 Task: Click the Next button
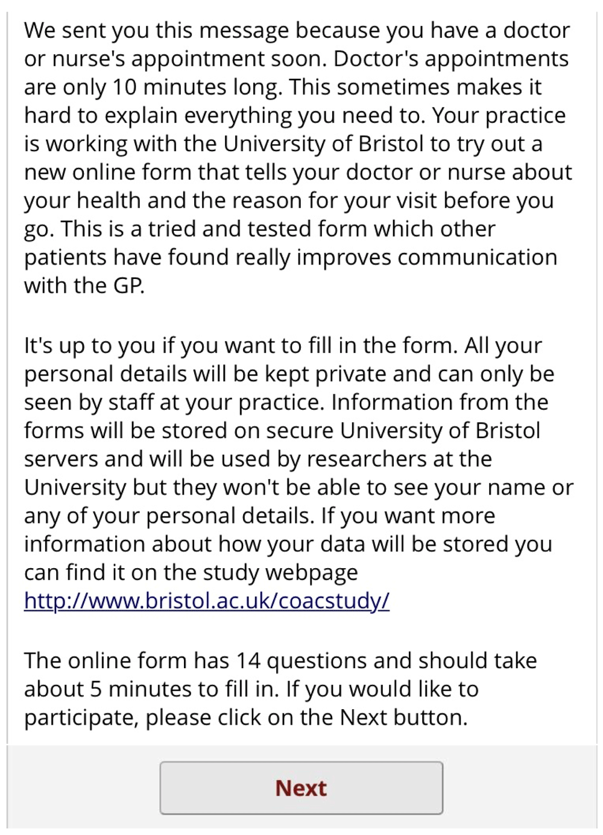point(301,787)
